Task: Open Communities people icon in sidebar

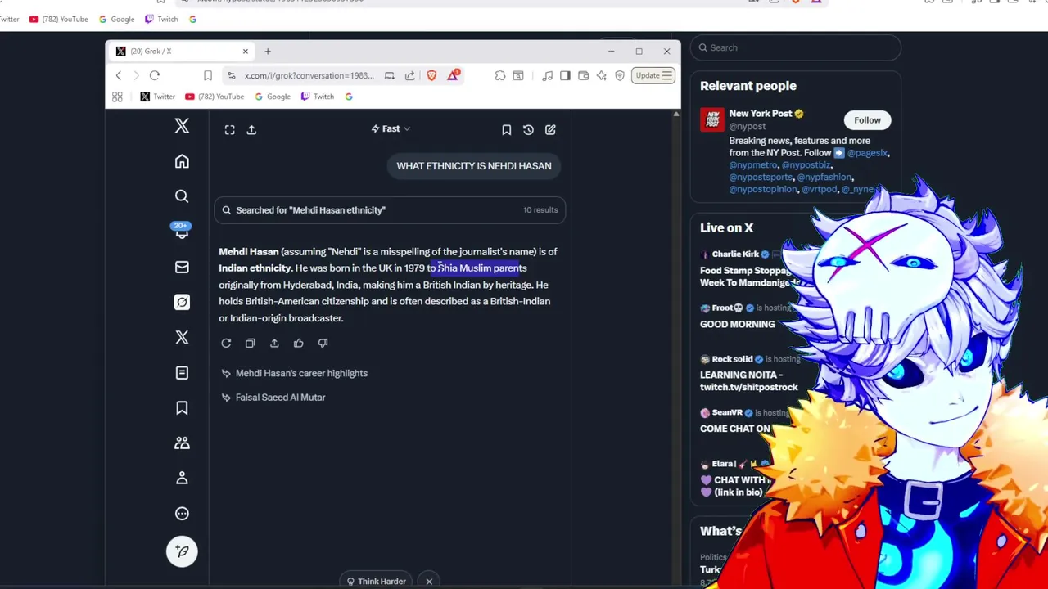Action: (182, 443)
